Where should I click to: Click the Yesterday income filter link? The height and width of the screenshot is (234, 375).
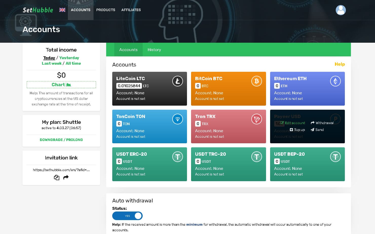point(69,58)
